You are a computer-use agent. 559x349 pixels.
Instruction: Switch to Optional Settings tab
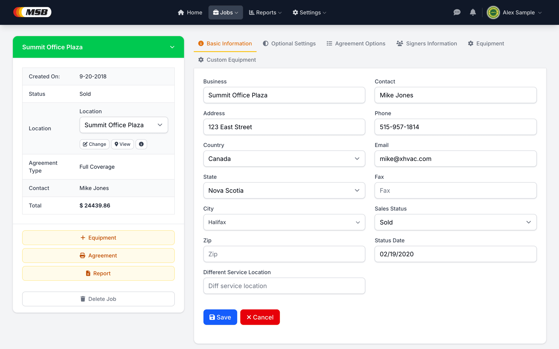click(289, 44)
